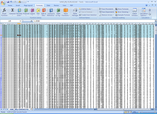
Task: Click Trace Dependents
Action: 107,12
